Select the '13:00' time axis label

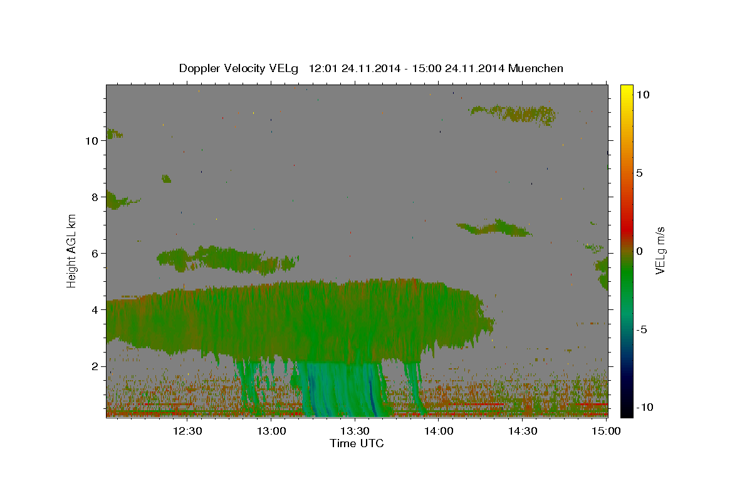click(271, 431)
